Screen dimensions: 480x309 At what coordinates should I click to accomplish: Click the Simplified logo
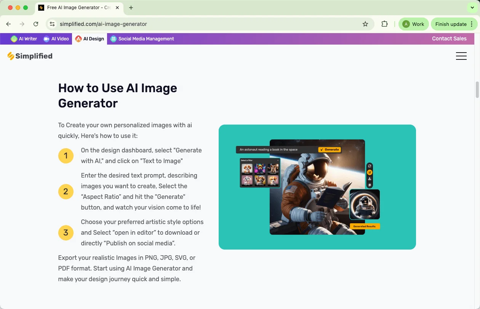coord(30,56)
